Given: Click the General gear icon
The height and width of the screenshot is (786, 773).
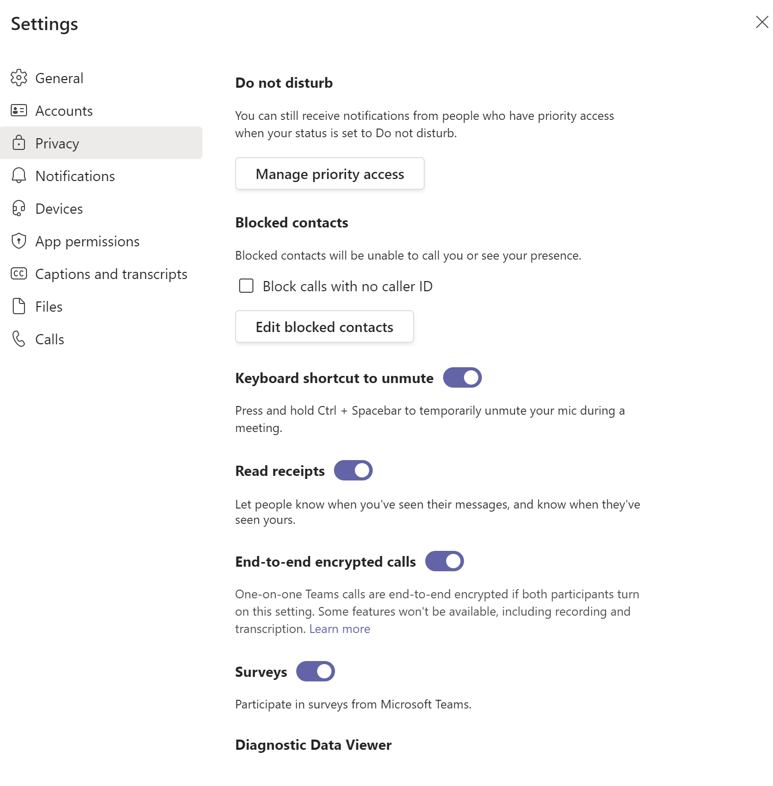Looking at the screenshot, I should pyautogui.click(x=19, y=78).
